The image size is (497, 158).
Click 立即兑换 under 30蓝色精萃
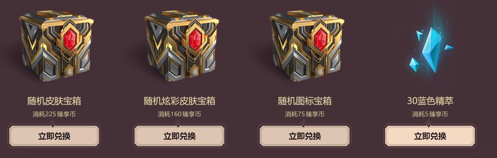(430, 136)
